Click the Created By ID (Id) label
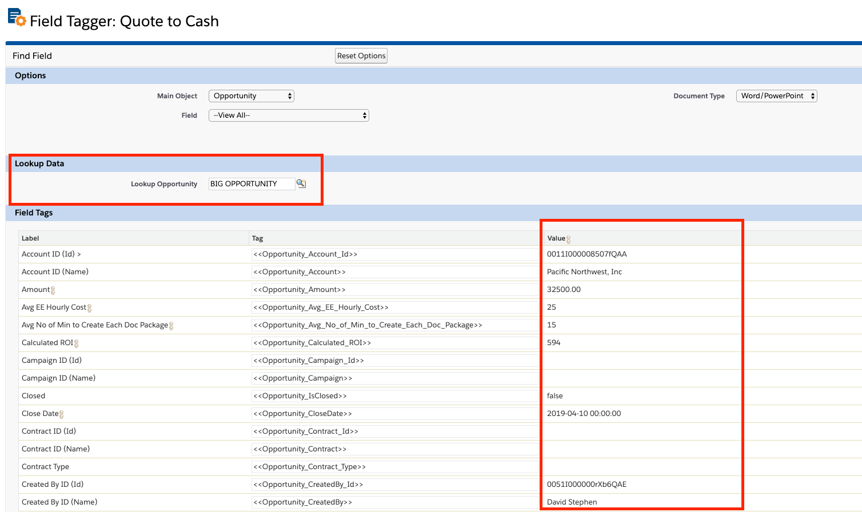Viewport: 862px width, 512px height. pyautogui.click(x=53, y=485)
